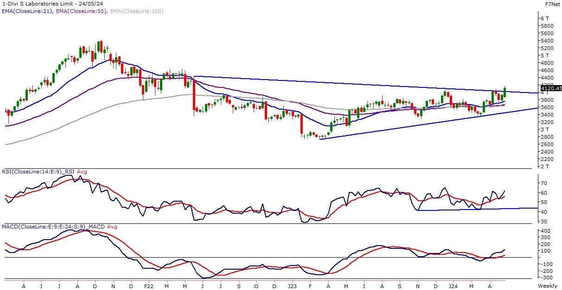Click the 'Avg' label beside the MACD title
Image resolution: width=562 pixels, height=290 pixels.
coord(112,227)
